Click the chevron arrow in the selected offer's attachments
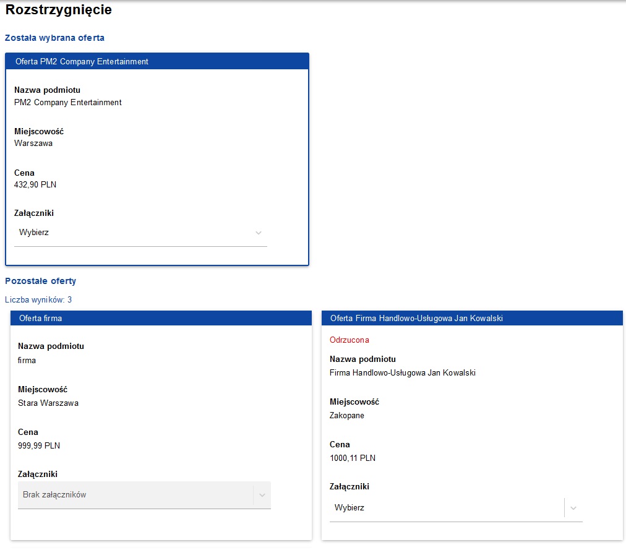 coord(259,233)
